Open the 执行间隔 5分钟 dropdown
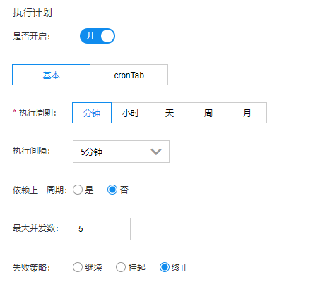This screenshot has width=313, height=284. [121, 152]
